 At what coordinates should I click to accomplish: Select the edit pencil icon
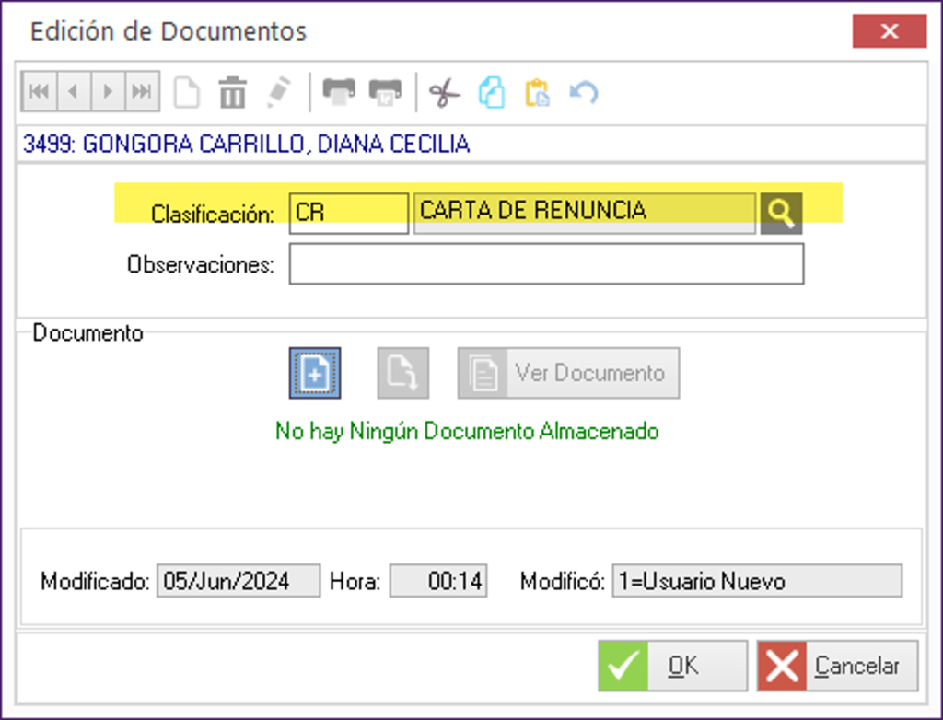(278, 91)
